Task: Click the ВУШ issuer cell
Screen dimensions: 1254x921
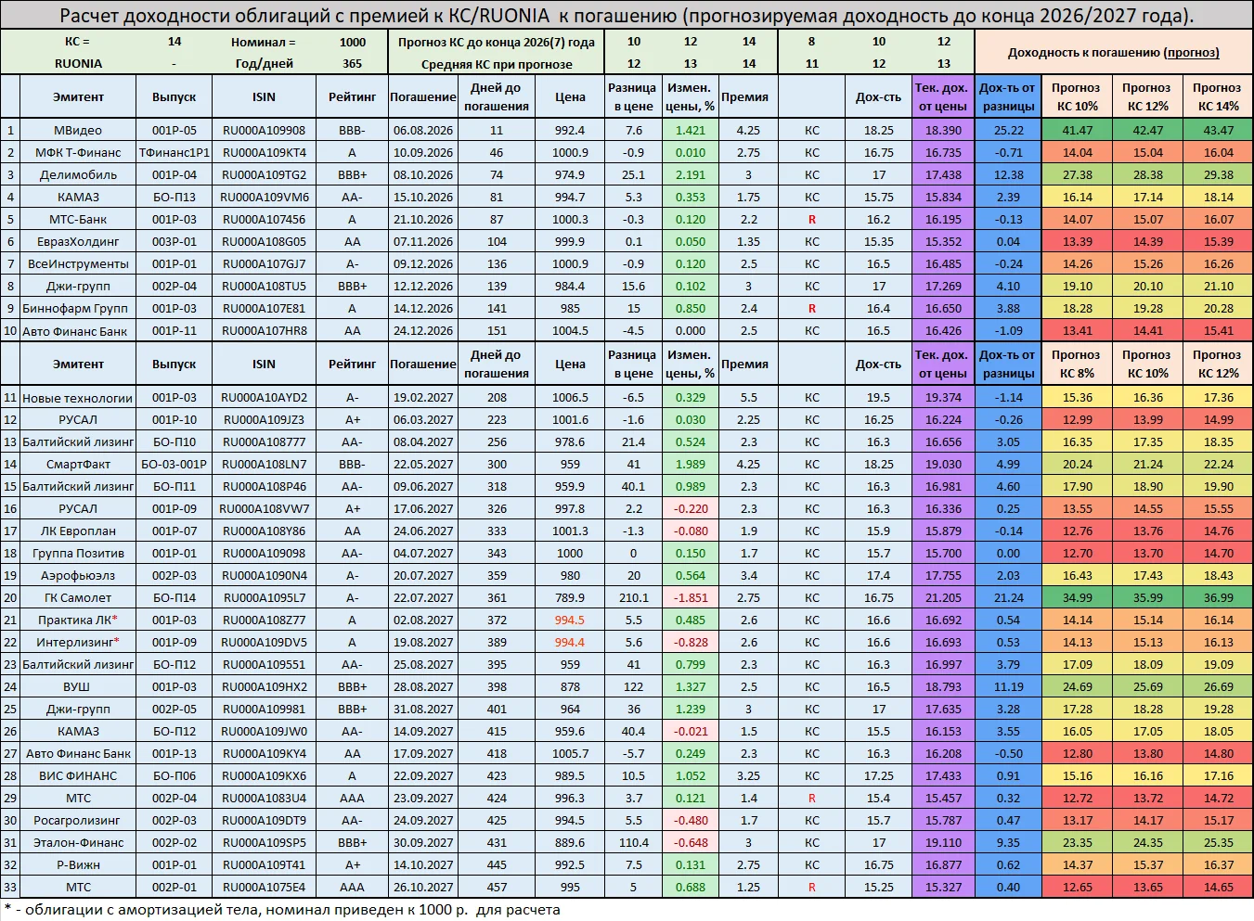Action: pos(78,687)
